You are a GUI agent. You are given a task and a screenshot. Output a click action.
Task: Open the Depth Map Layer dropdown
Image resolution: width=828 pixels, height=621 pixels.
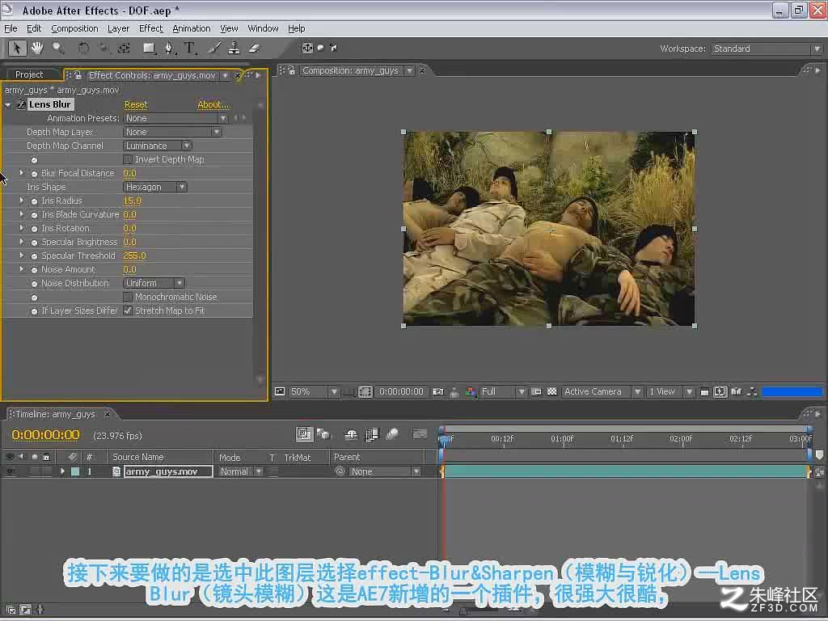[x=172, y=132]
